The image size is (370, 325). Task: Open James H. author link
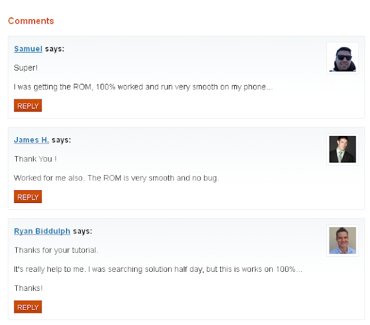click(31, 140)
